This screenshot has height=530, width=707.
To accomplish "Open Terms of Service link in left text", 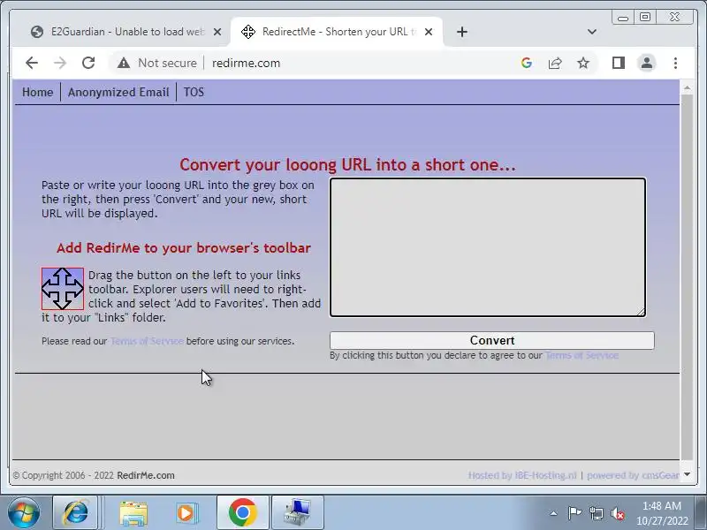I will 147,341.
